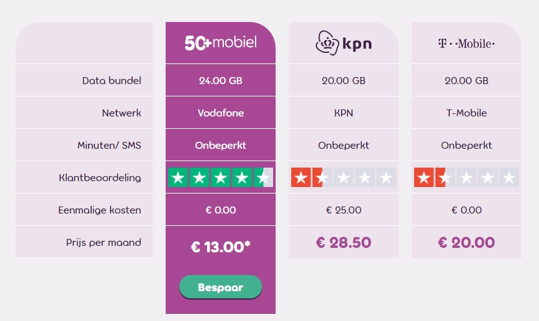This screenshot has height=321, width=539.
Task: Click the € 13.00* monthly price
Action: pos(221,247)
